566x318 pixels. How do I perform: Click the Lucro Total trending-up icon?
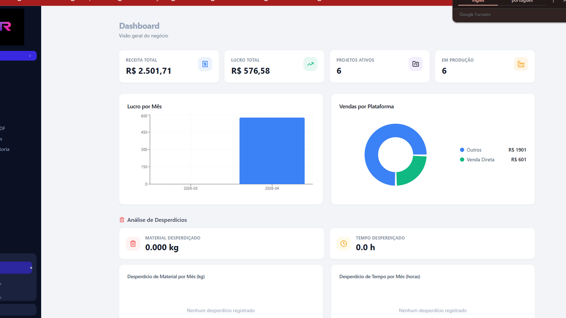310,64
